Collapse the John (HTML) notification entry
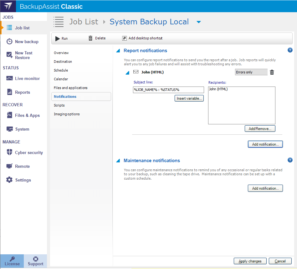 127,73
